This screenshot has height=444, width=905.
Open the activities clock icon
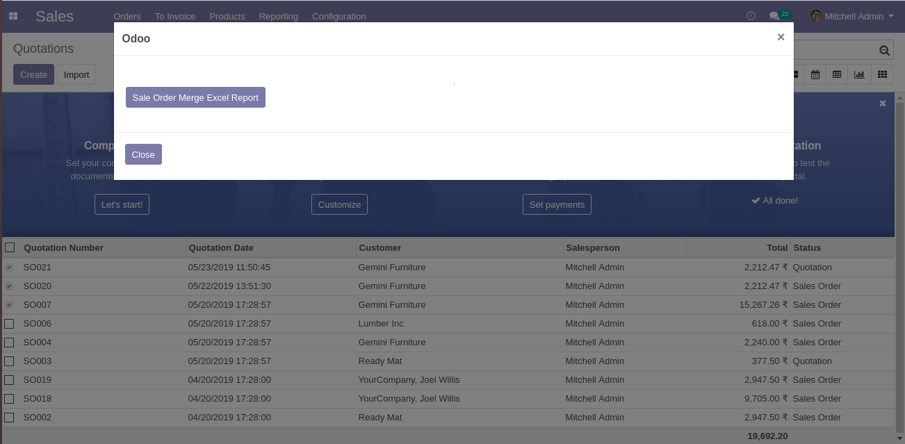coord(751,16)
